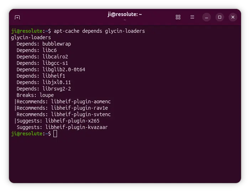Image resolution: width=250 pixels, height=192 pixels.
Task: Click the Suggests: libheif-plugin-kvazaar line
Action: (x=62, y=127)
